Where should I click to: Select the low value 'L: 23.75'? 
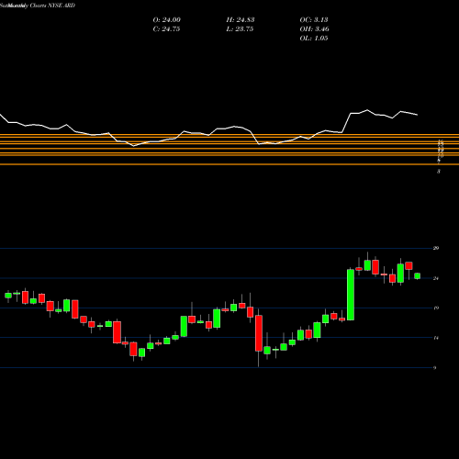[240, 29]
